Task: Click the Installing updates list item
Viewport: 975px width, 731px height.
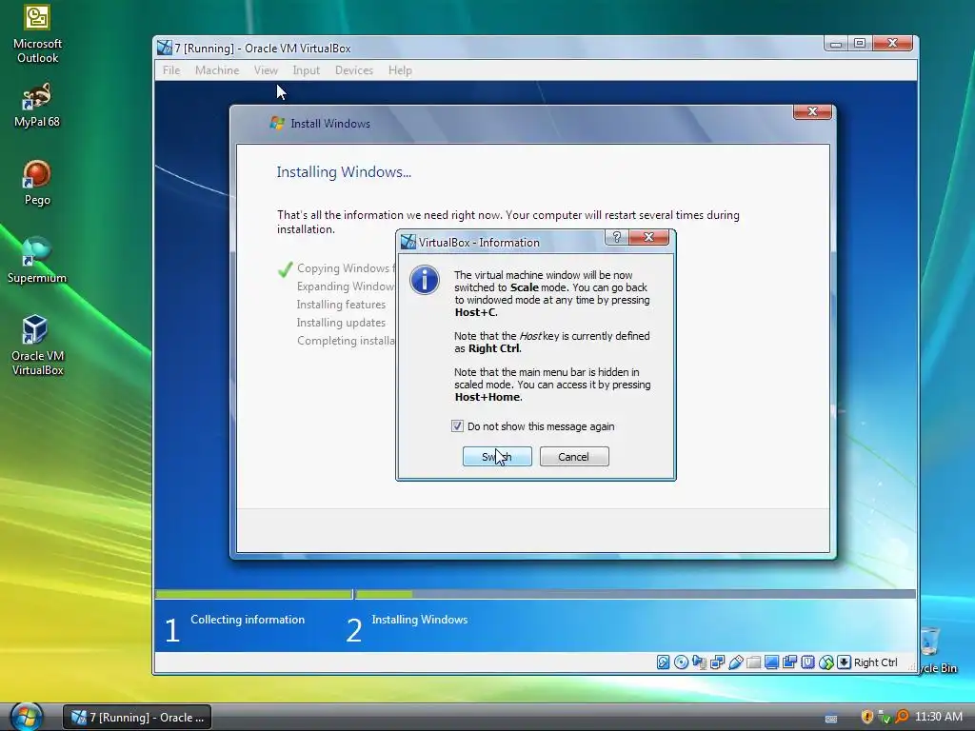Action: click(341, 323)
